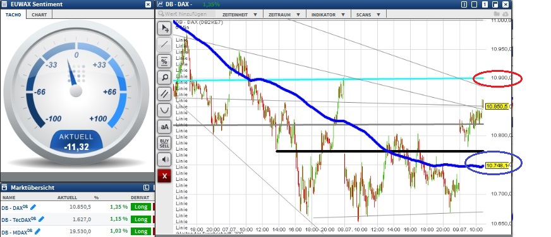Select the percent measurement tool

164,61
